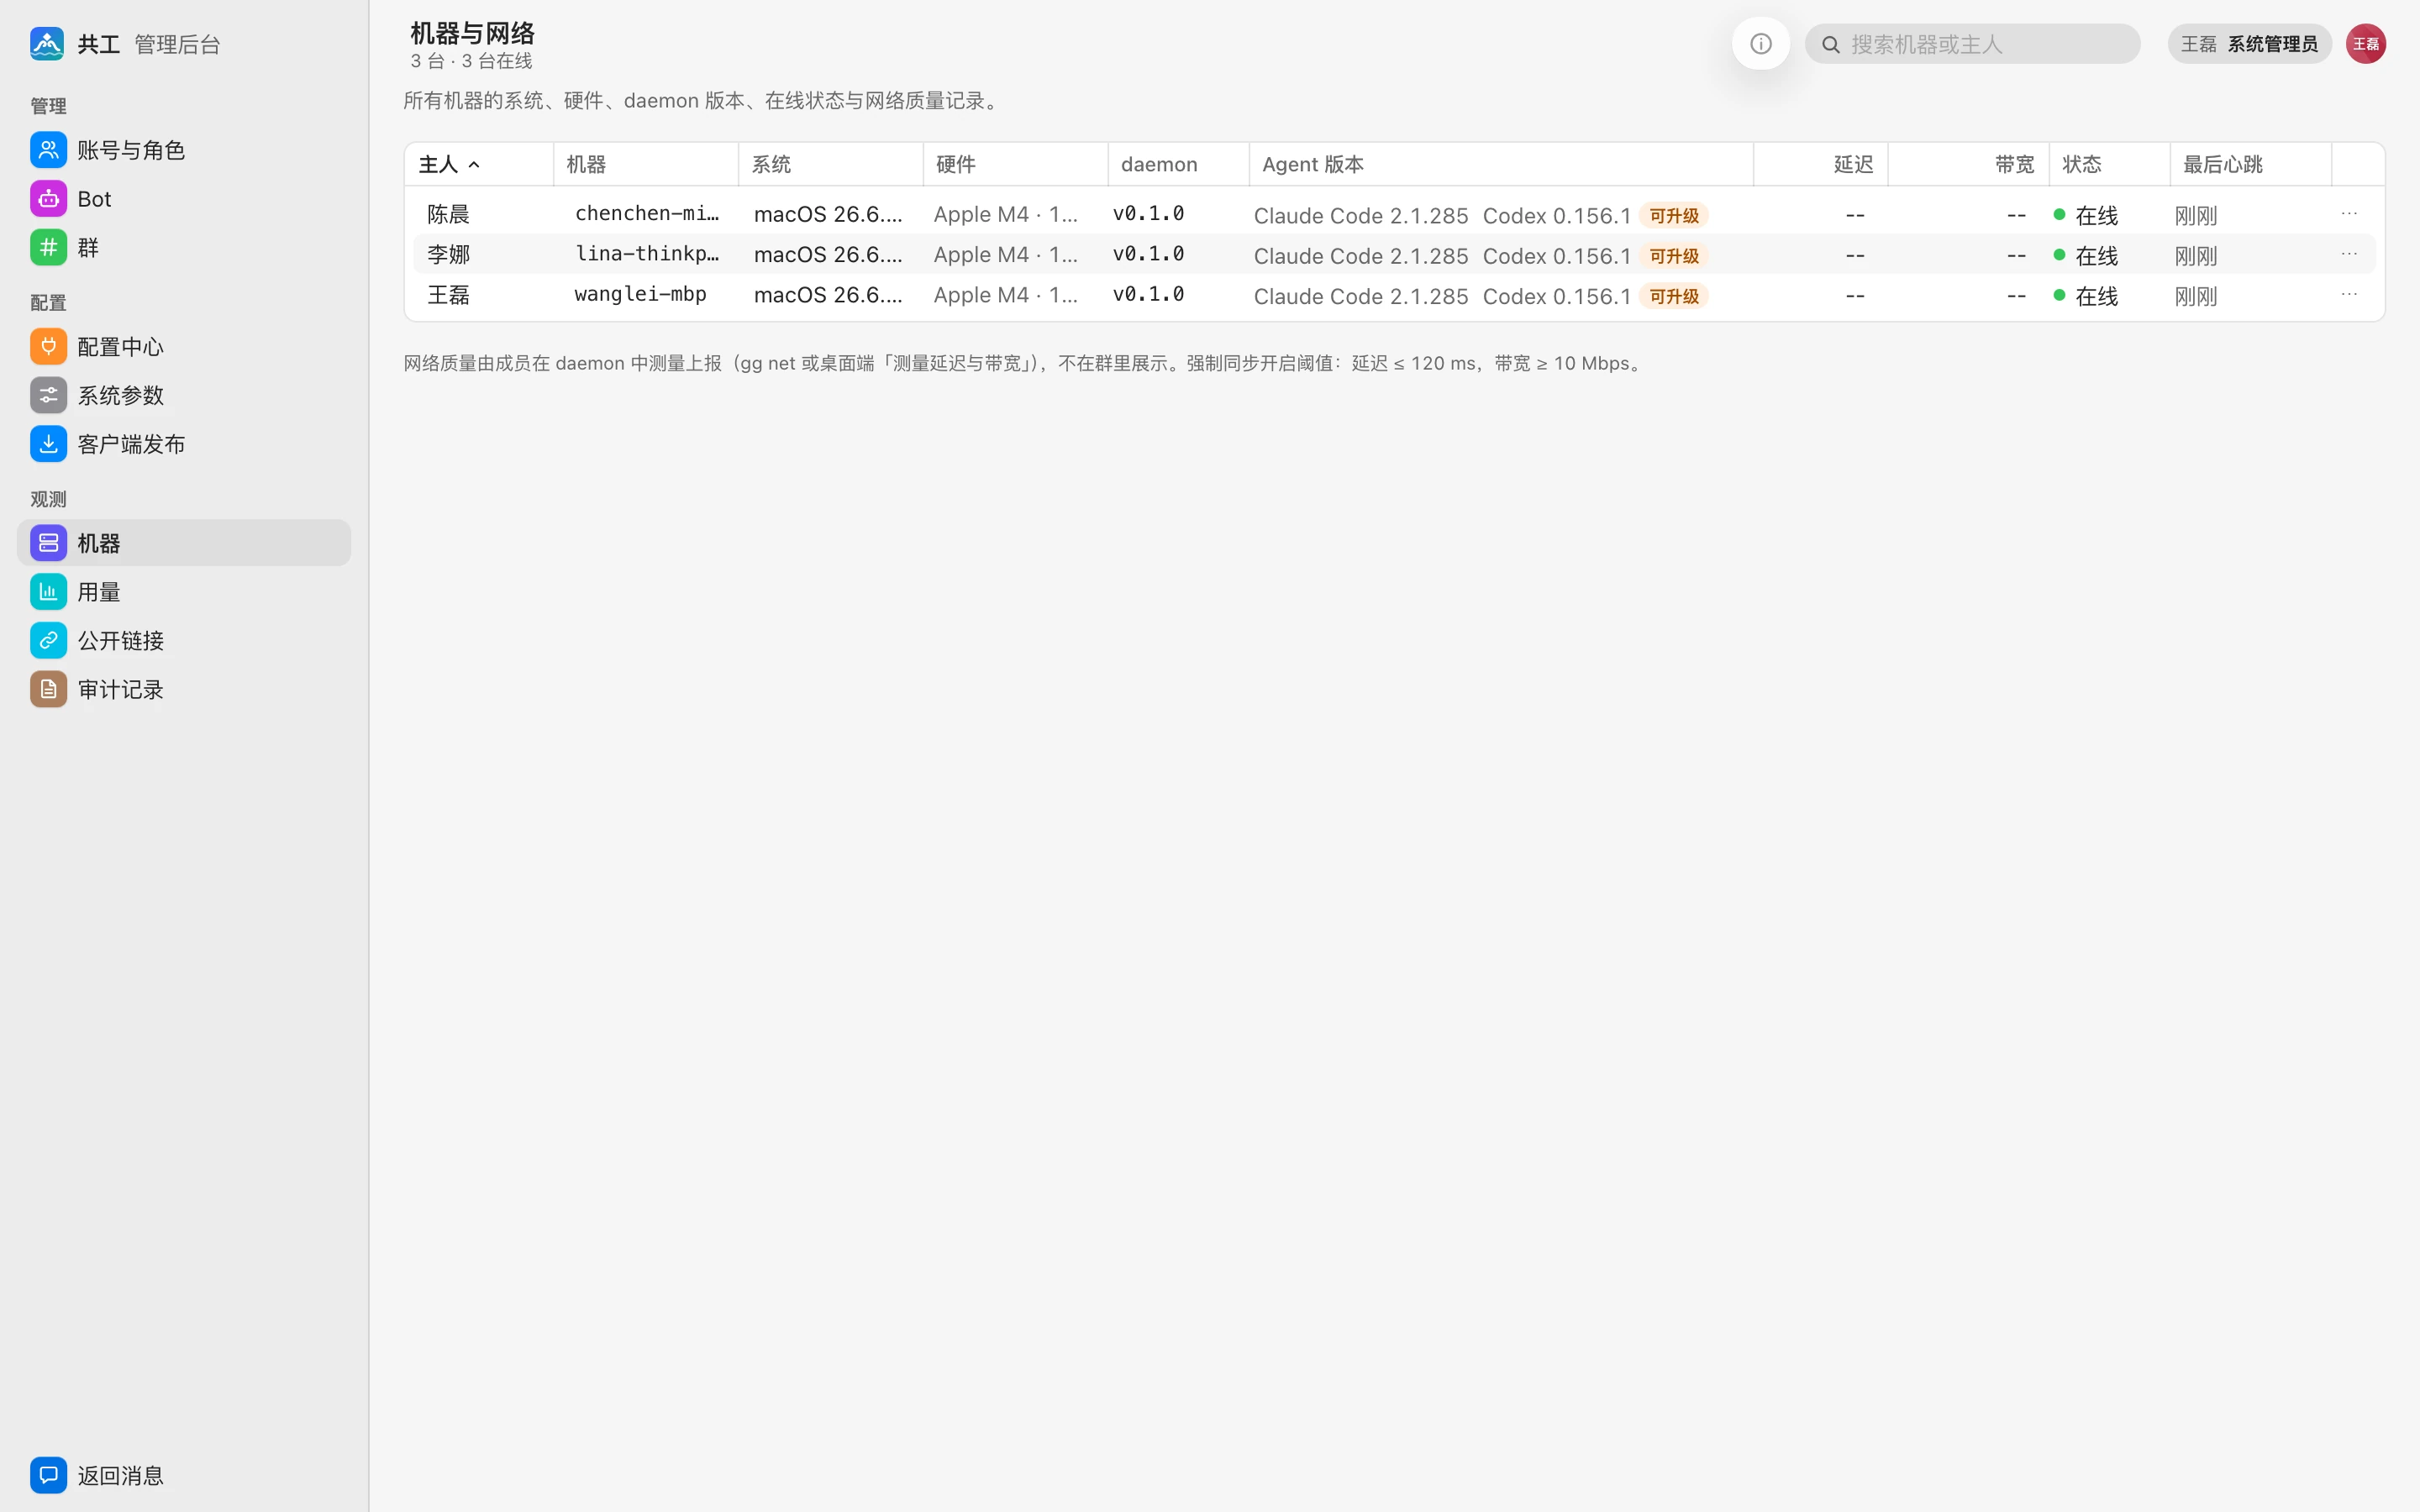Open more options for 王磊 row
The height and width of the screenshot is (1512, 2420).
[x=2349, y=294]
